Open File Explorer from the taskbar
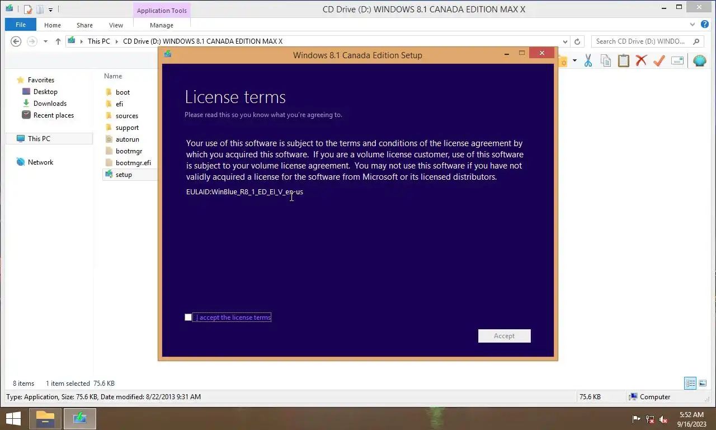 coord(45,419)
